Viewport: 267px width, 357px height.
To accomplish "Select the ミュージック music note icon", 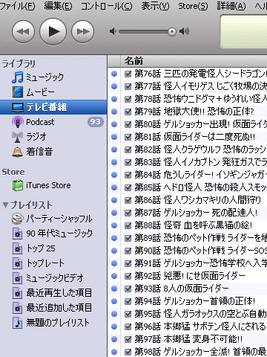I will point(18,77).
